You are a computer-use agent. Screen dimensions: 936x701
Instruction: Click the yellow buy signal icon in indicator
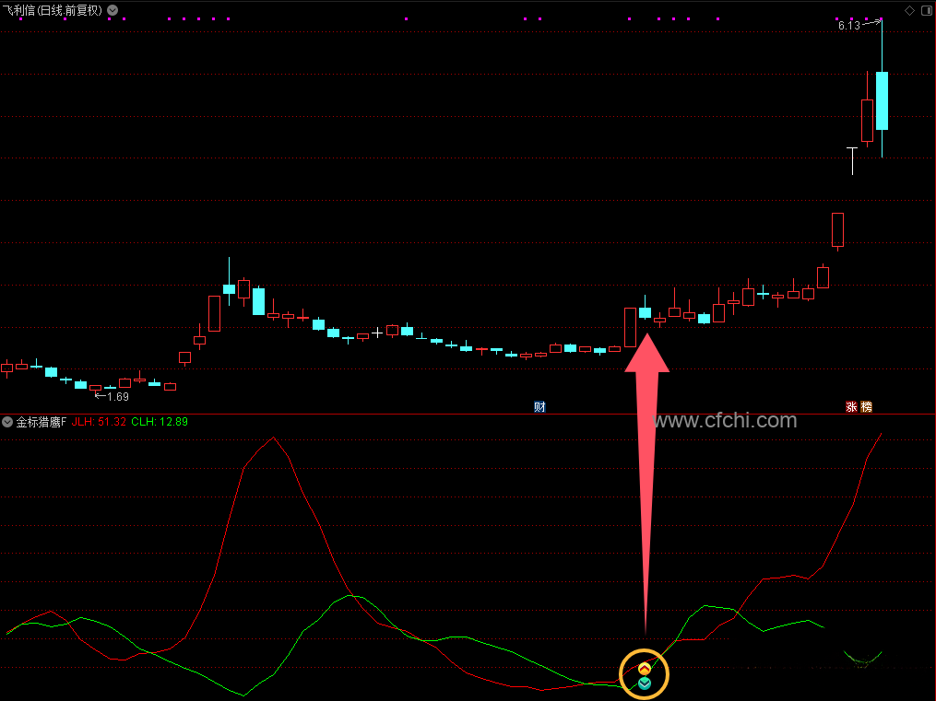tap(644, 669)
